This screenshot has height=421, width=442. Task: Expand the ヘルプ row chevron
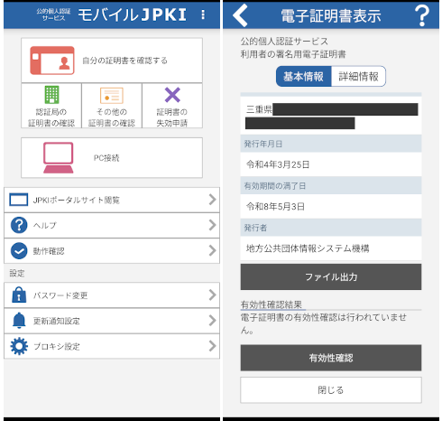[212, 225]
